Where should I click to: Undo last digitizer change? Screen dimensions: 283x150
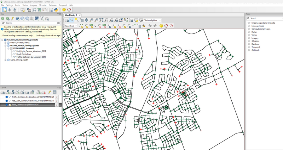click(x=150, y=26)
